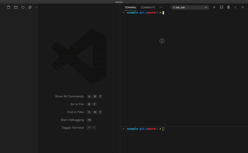The width and height of the screenshot is (248, 153).
Task: Split the terminal with the split icon
Action: (x=221, y=7)
